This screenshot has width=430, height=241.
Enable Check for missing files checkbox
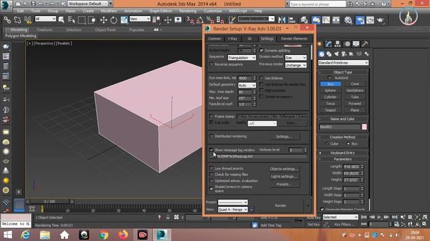[x=211, y=174]
